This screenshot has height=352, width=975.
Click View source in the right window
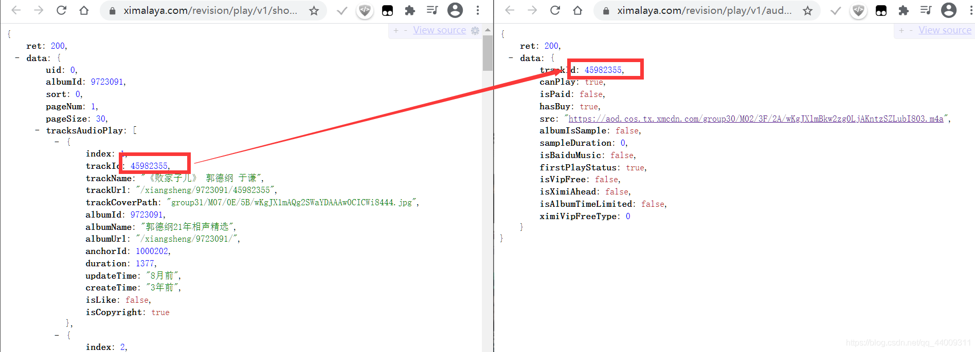[x=945, y=30]
